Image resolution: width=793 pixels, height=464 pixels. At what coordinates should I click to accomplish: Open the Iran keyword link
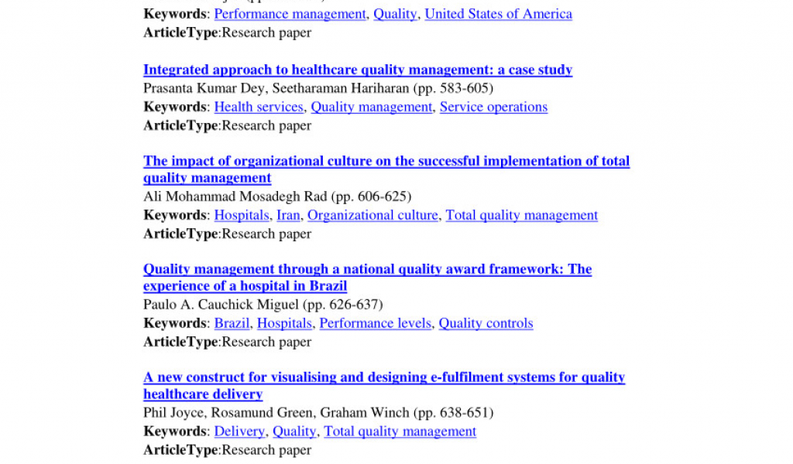[x=288, y=215]
